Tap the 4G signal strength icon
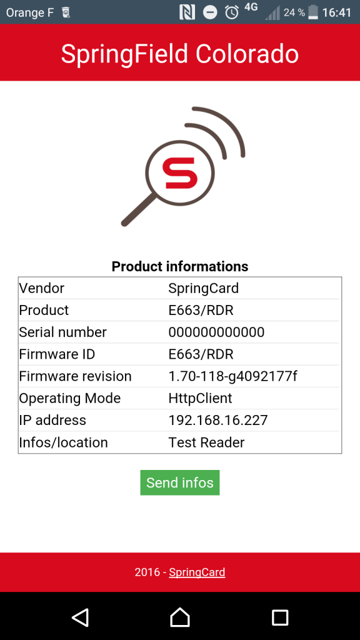This screenshot has height=640, width=360. [x=272, y=14]
